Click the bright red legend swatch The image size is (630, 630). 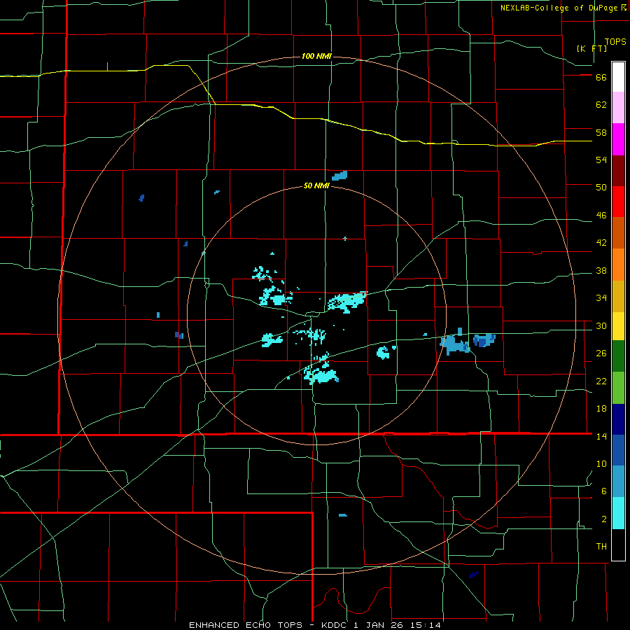[x=618, y=202]
